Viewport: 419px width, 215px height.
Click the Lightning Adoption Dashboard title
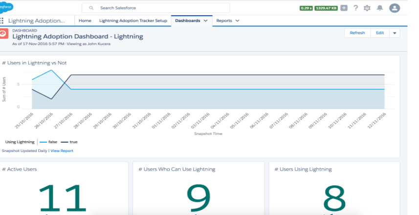[78, 37]
